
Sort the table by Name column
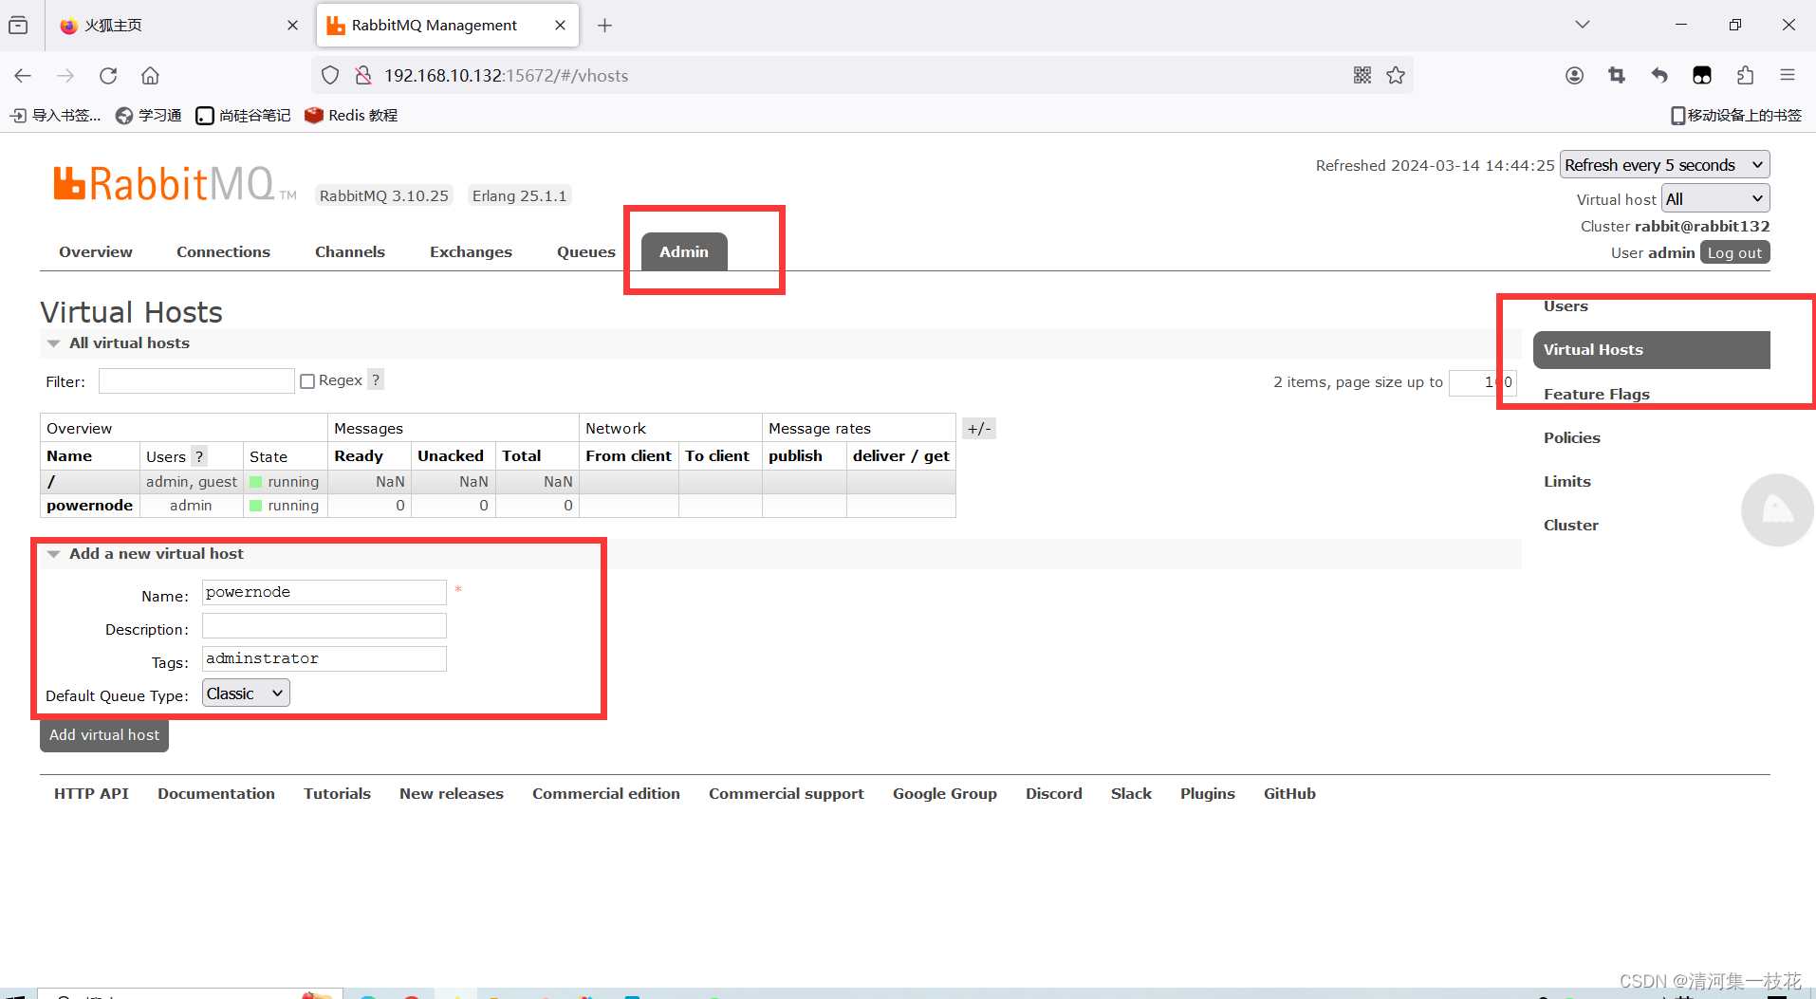(69, 456)
